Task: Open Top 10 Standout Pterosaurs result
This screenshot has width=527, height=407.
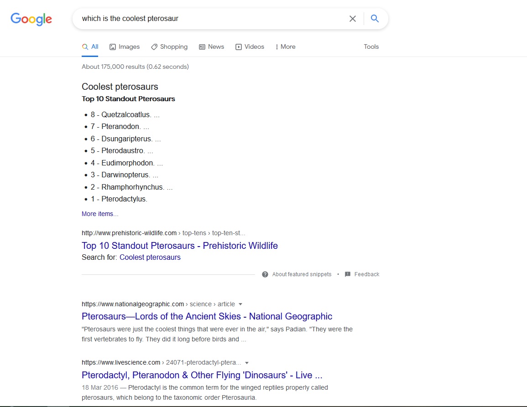Action: (179, 246)
